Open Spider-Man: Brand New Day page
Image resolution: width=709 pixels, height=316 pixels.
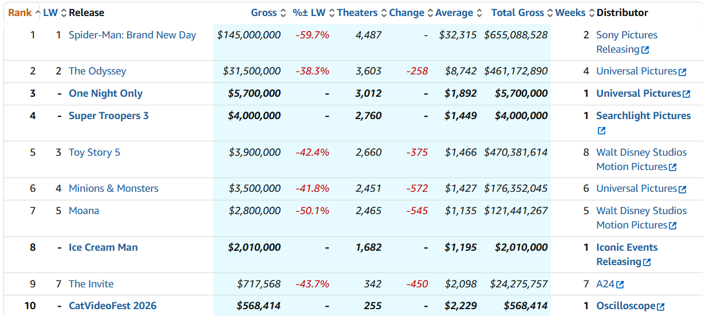132,35
